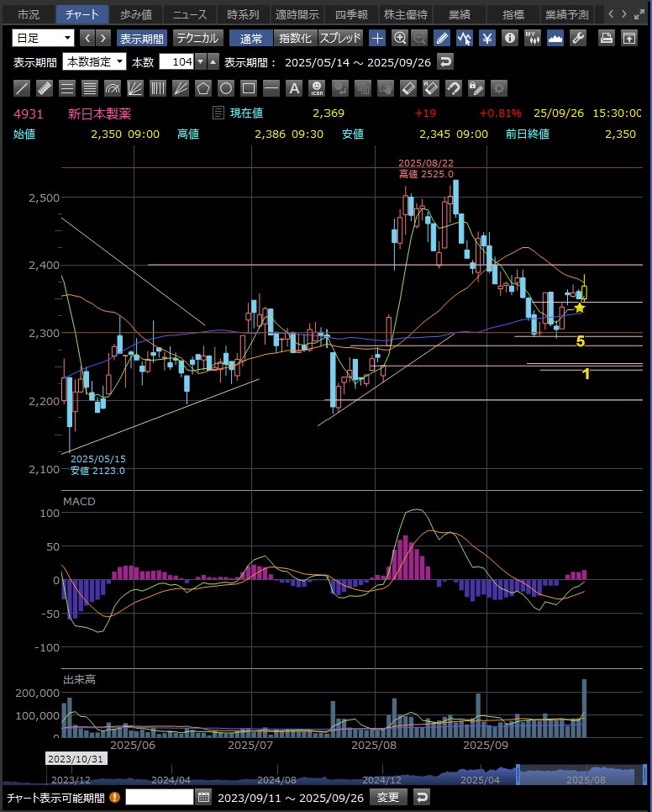The height and width of the screenshot is (812, 652).
Task: Toggle 通常 normal scale mode
Action: 251,38
